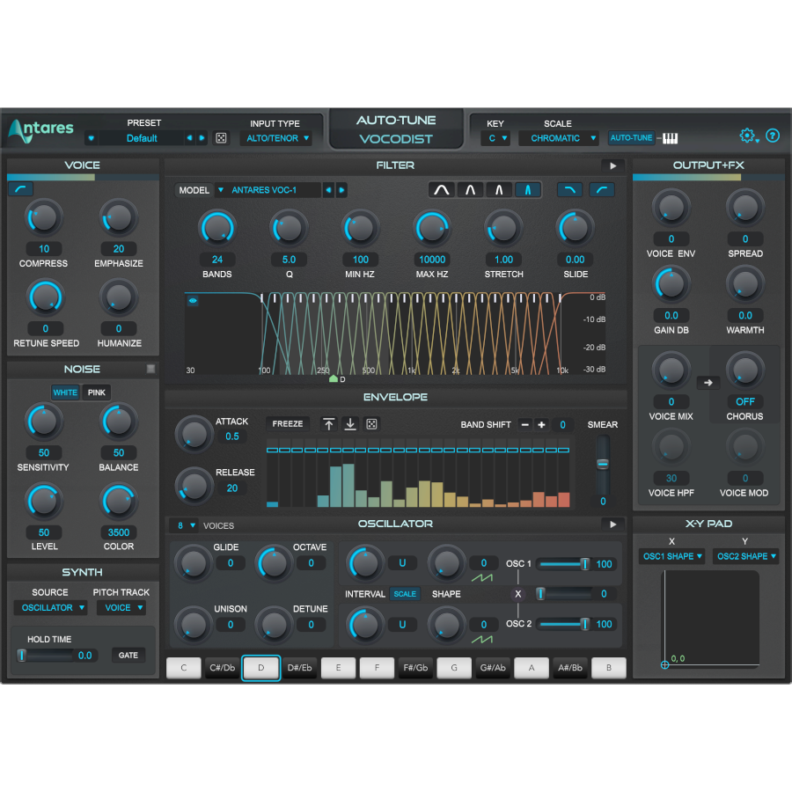Choose the second filter band shape
792x792 pixels.
coord(470,190)
